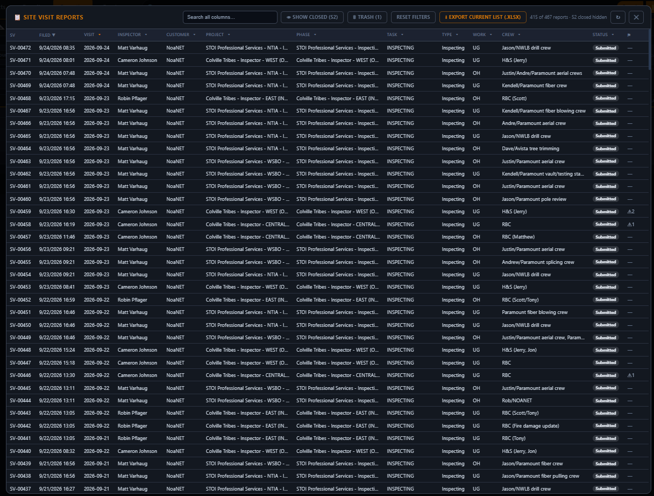Click crew 'Rob/NOANET'
This screenshot has height=496, width=654.
(516, 401)
